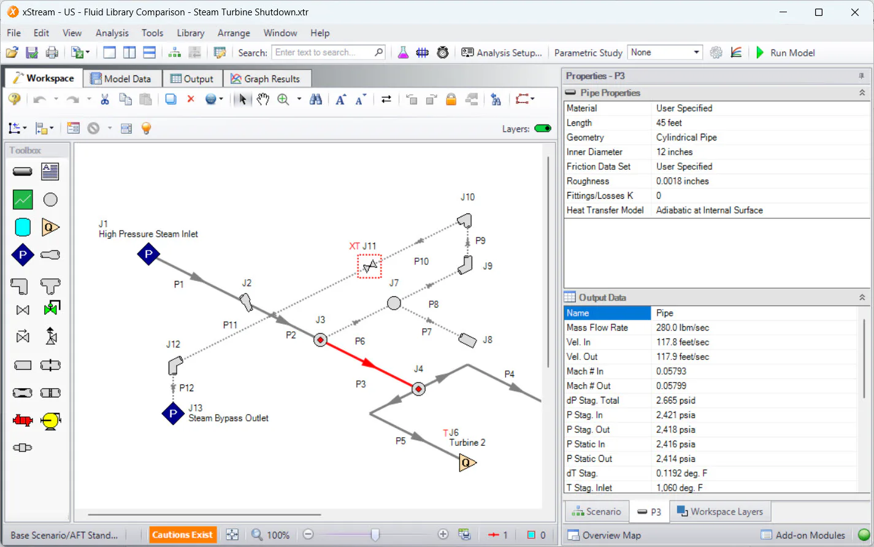Switch to the Graph Results tab
This screenshot has width=874, height=547.
(x=266, y=78)
